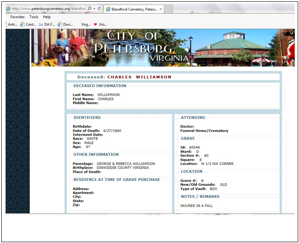Screen dimensions: 299x243
Task: Click the Internet Explorer icon beside the URL
Action: [x=9, y=9]
